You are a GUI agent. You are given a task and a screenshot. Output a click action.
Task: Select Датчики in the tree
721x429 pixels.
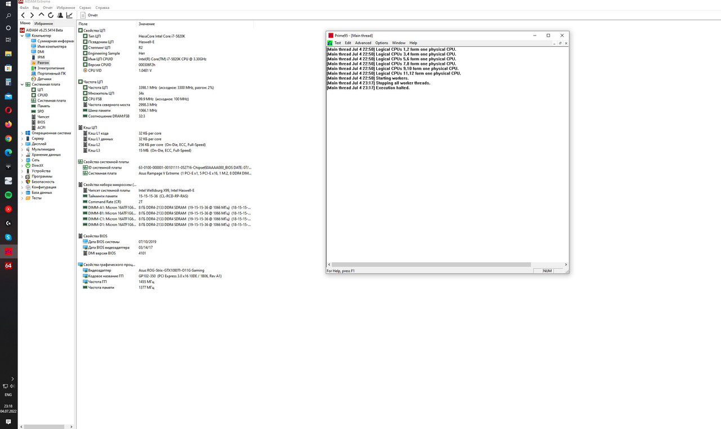(44, 79)
